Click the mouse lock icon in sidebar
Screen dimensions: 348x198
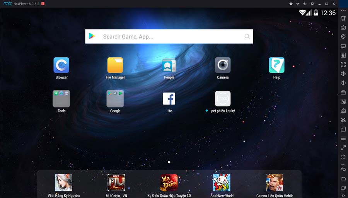click(343, 55)
